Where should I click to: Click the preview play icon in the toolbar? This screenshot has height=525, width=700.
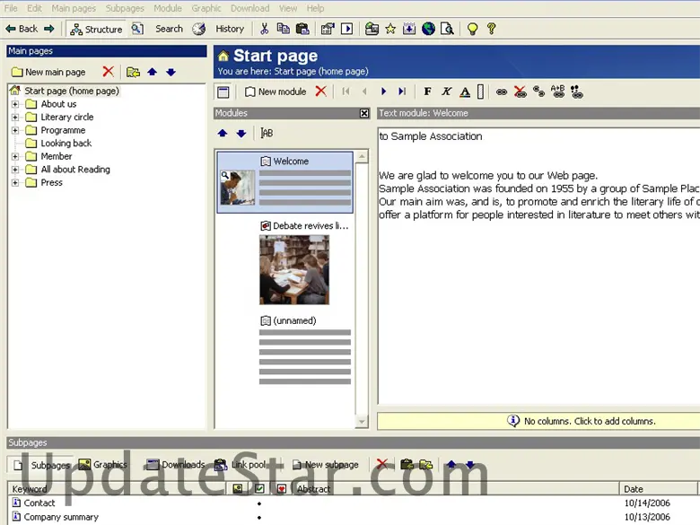click(347, 29)
